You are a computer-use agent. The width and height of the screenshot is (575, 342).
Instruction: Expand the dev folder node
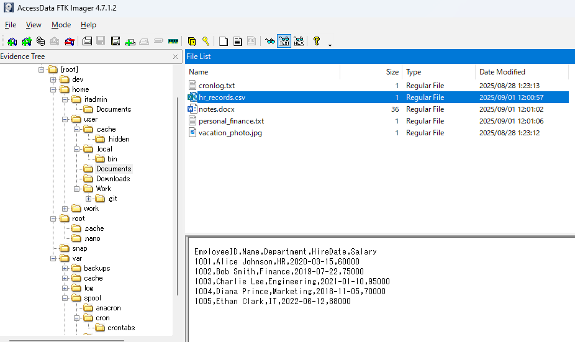(53, 79)
